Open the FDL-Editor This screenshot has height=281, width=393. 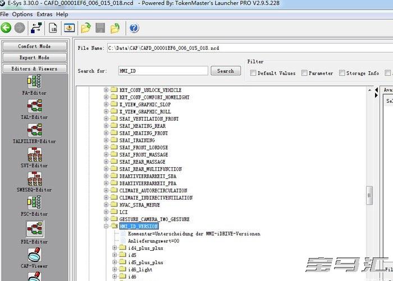point(35,233)
